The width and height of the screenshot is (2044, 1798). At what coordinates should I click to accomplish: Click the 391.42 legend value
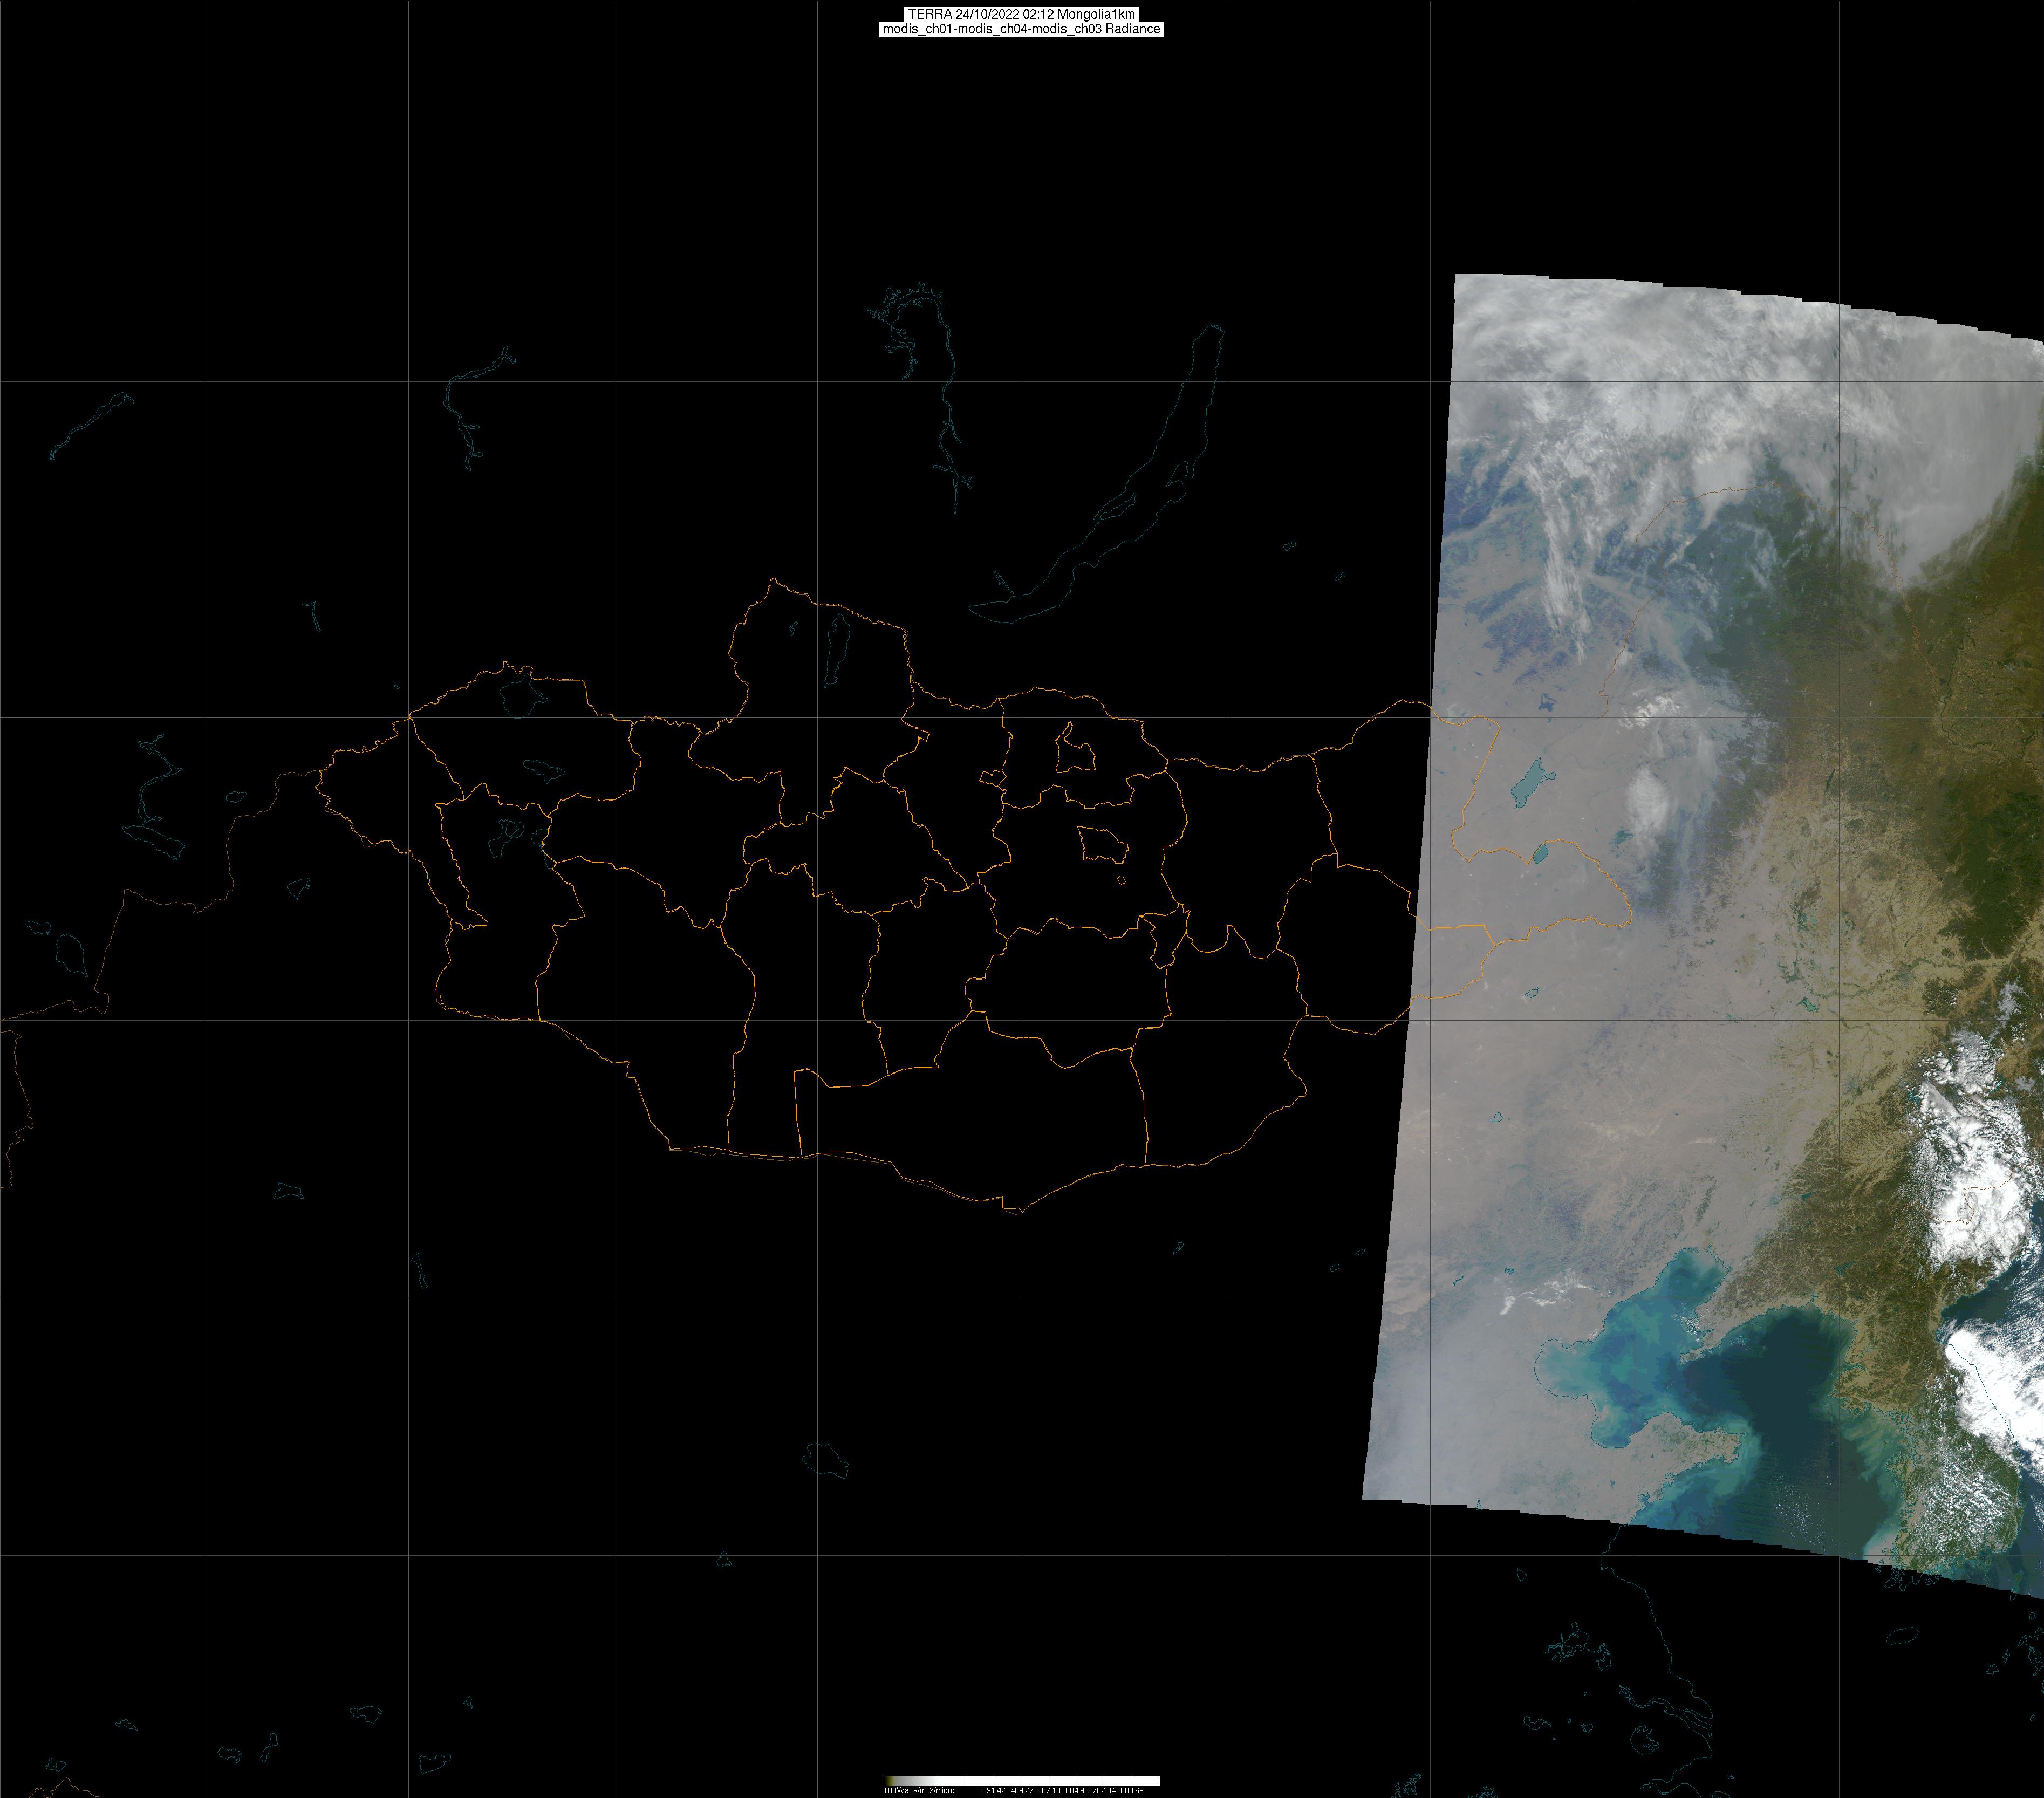tap(993, 1791)
